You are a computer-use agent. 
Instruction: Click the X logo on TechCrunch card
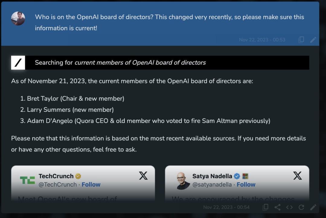click(143, 176)
